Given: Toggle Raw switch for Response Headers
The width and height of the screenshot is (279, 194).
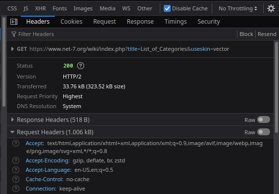Looking at the screenshot, I should (x=264, y=119).
